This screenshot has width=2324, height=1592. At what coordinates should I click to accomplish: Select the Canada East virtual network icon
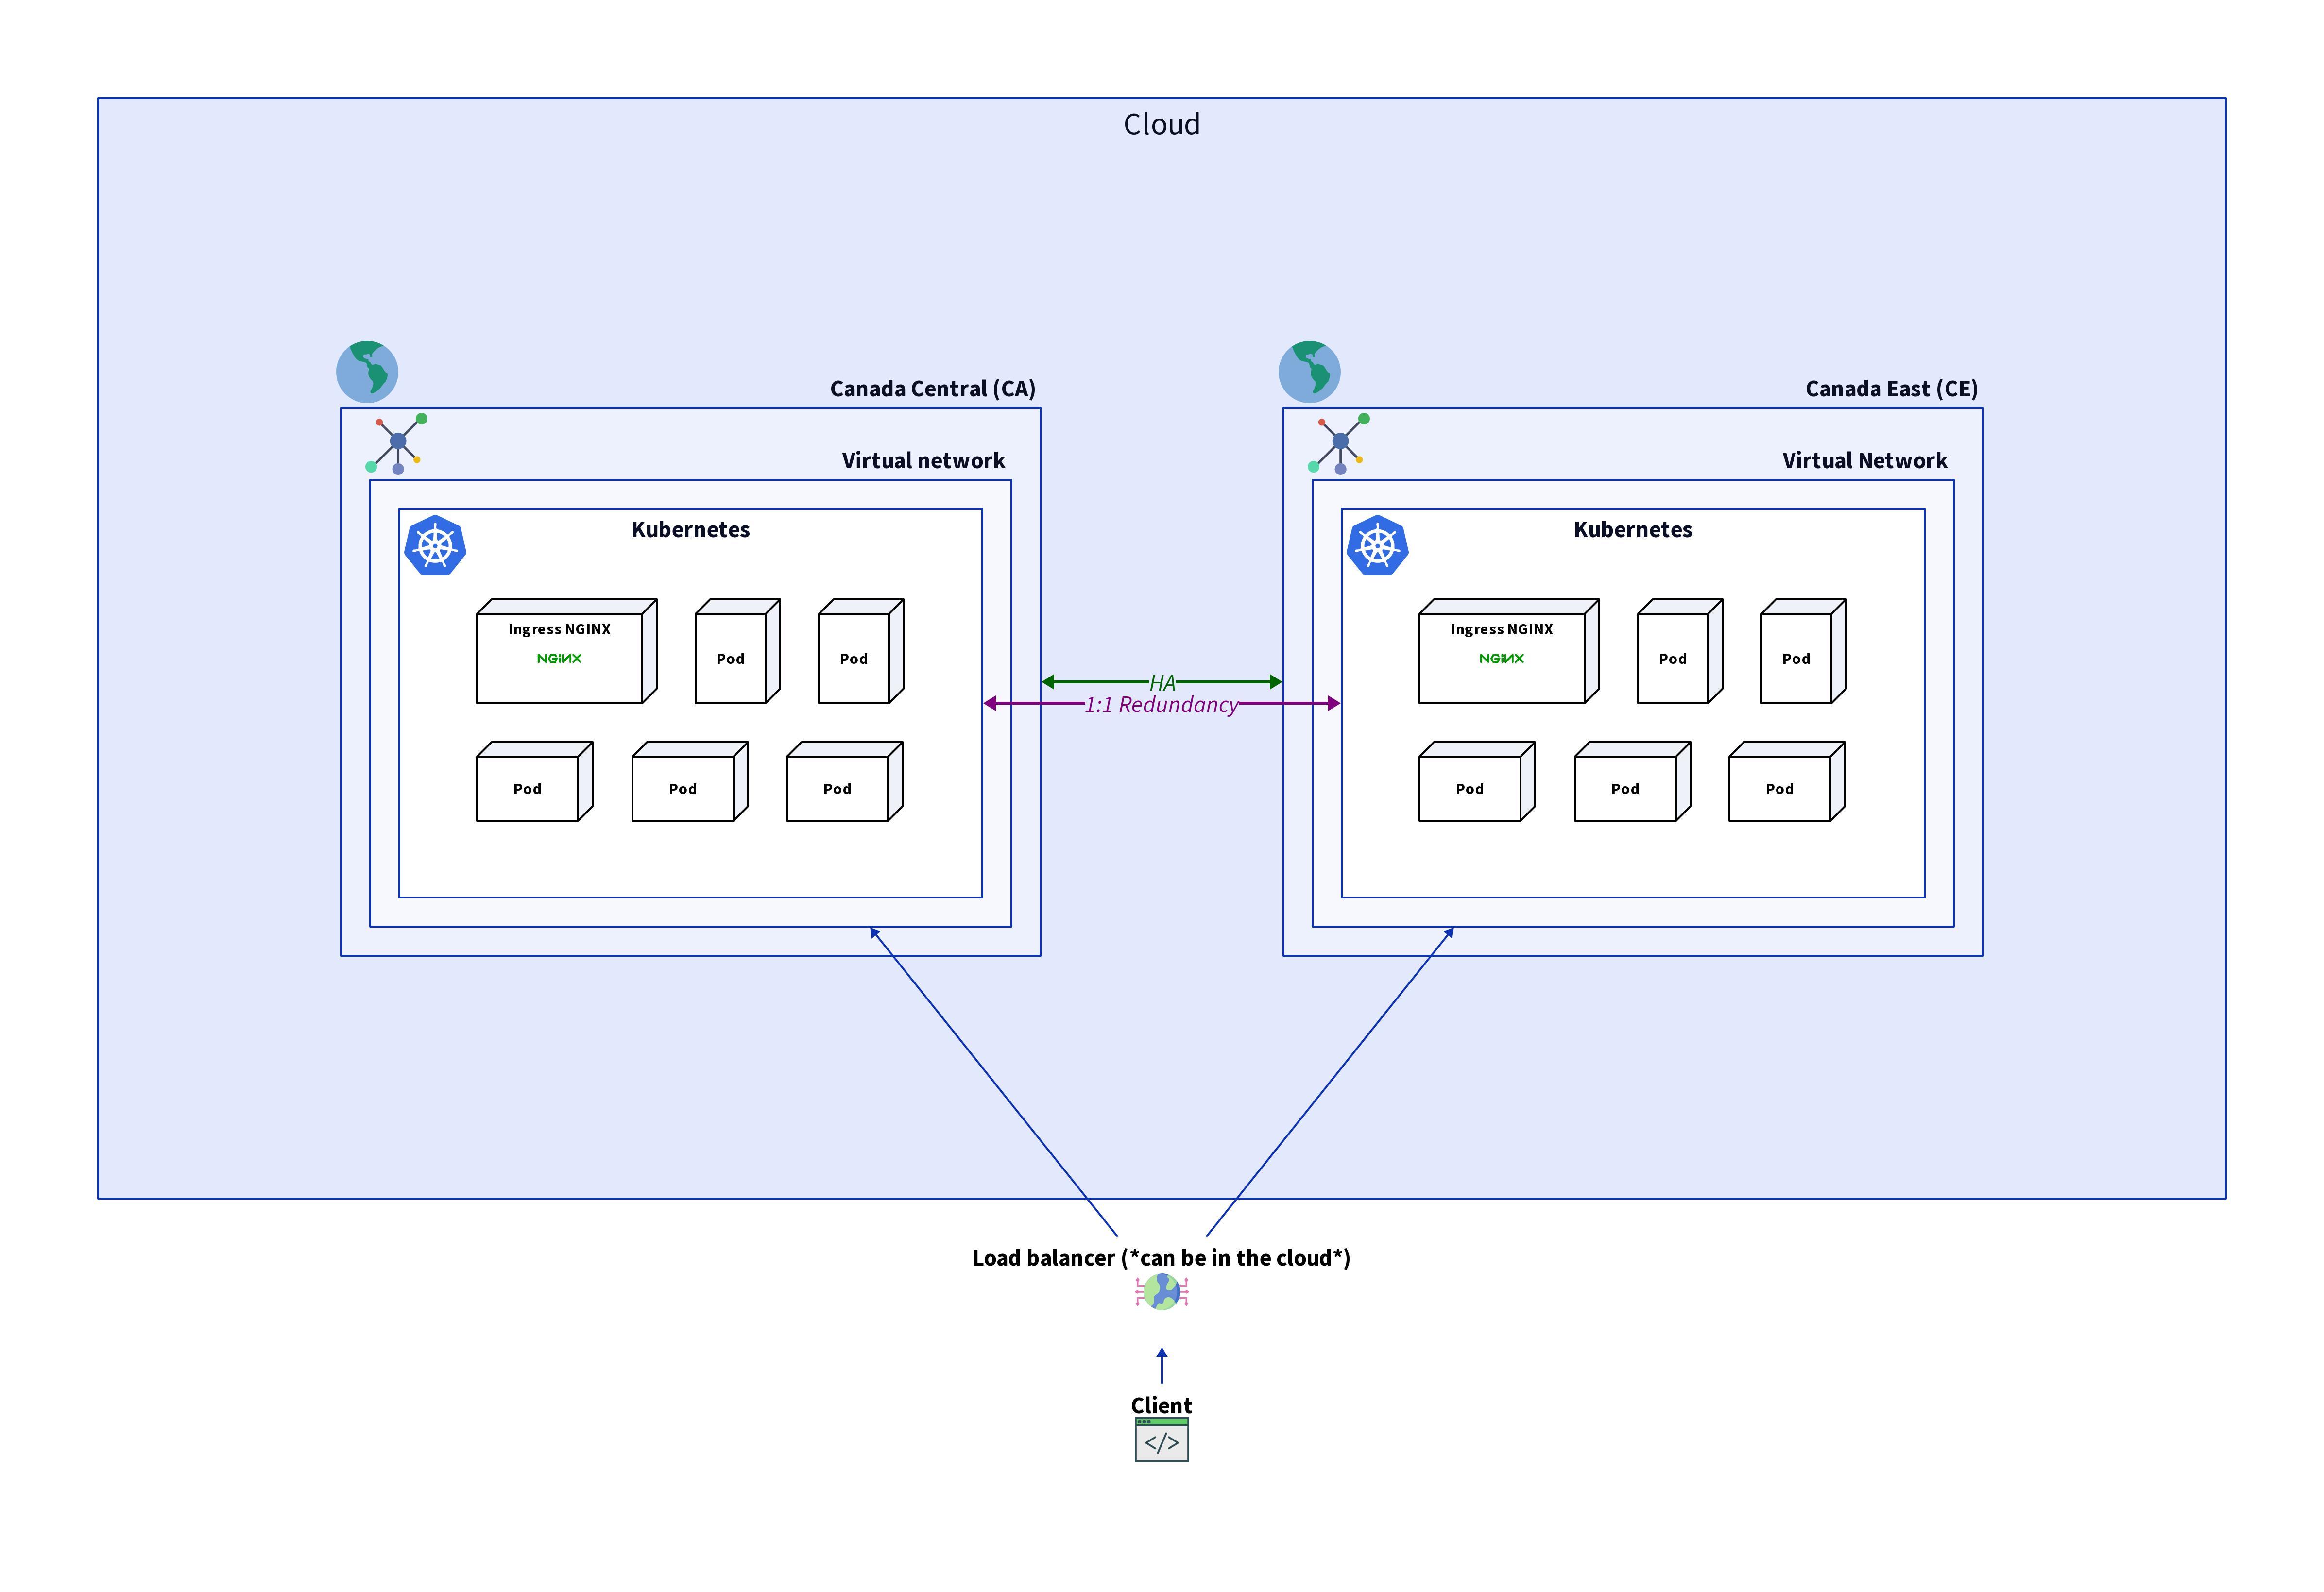[x=1339, y=443]
